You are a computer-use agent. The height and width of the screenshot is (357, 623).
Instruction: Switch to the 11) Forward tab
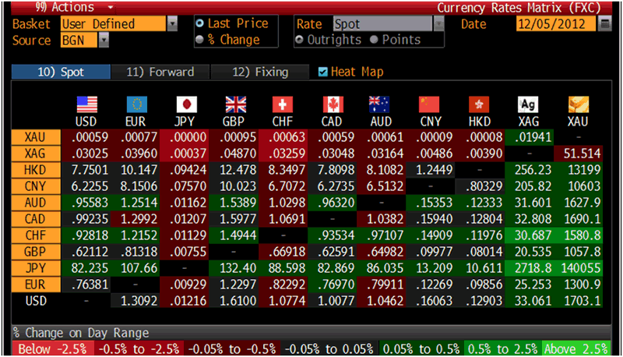(x=160, y=72)
